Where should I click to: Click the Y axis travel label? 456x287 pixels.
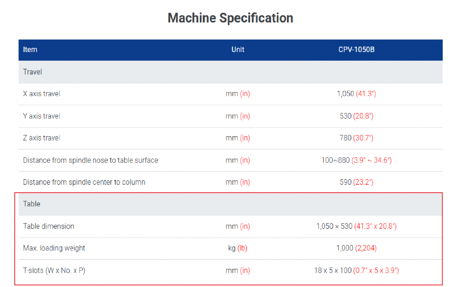pos(42,116)
